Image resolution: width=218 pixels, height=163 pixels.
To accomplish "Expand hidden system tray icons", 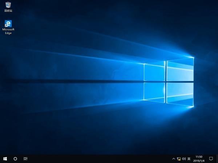I will tap(174, 159).
